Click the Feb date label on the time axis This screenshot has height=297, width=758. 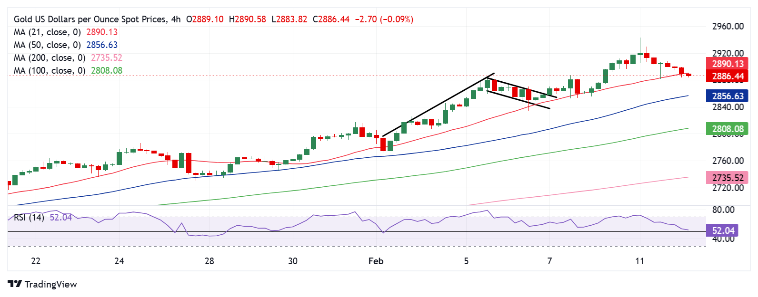(376, 261)
